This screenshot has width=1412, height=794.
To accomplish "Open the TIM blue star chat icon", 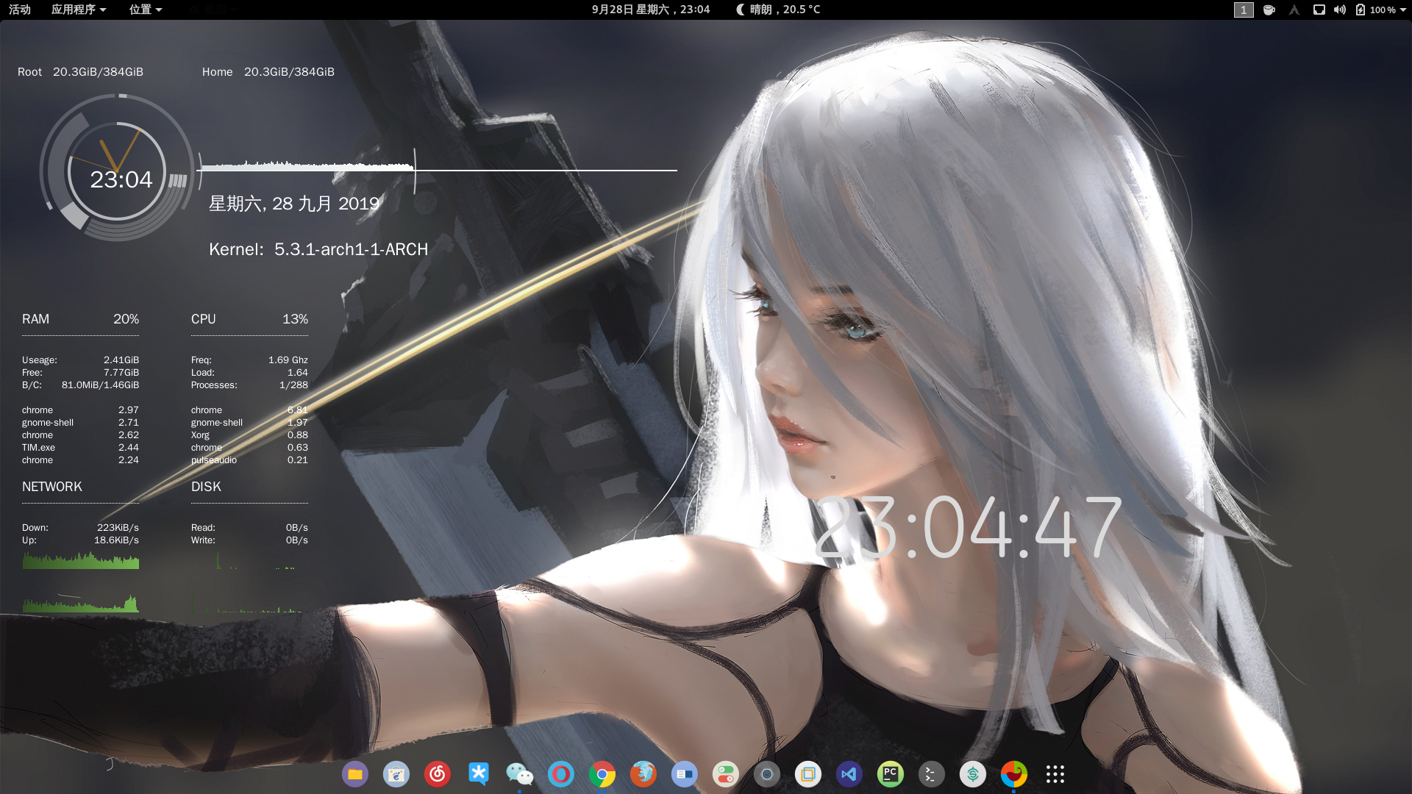I will (x=479, y=774).
